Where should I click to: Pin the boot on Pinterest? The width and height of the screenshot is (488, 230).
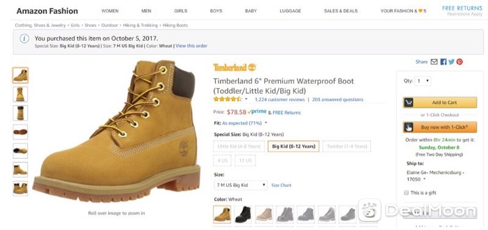click(x=459, y=62)
